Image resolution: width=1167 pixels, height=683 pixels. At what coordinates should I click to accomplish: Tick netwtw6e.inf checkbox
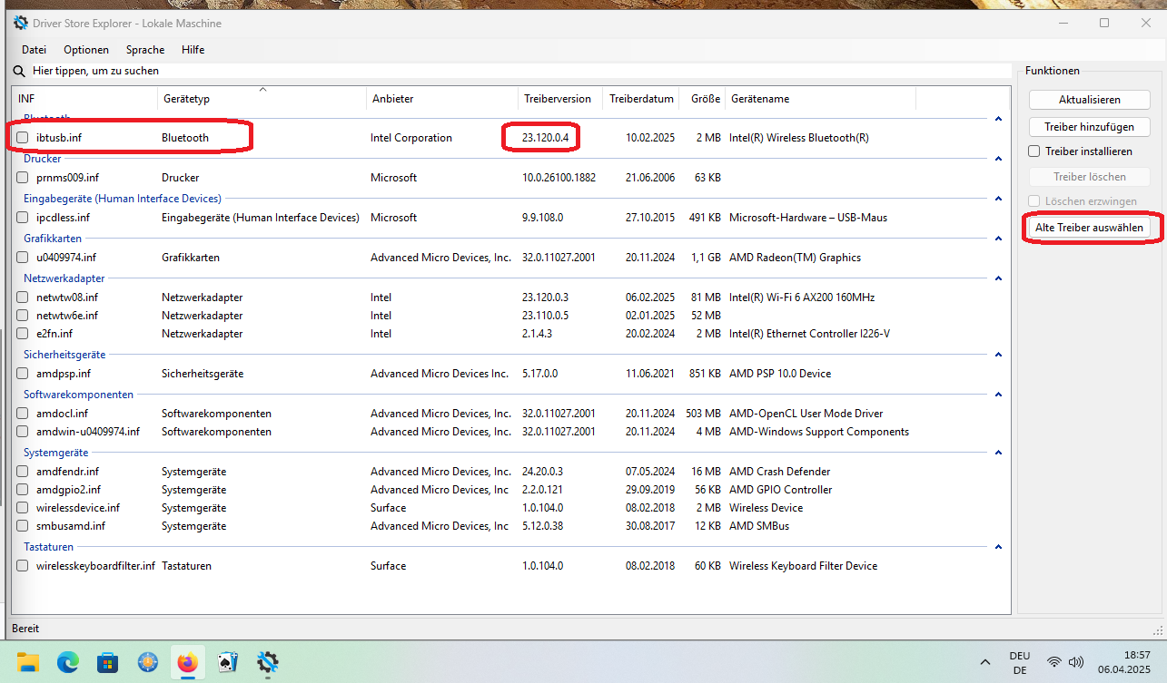pos(23,316)
